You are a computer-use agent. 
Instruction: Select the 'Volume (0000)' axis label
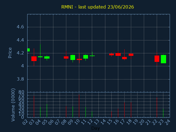(x=13, y=105)
